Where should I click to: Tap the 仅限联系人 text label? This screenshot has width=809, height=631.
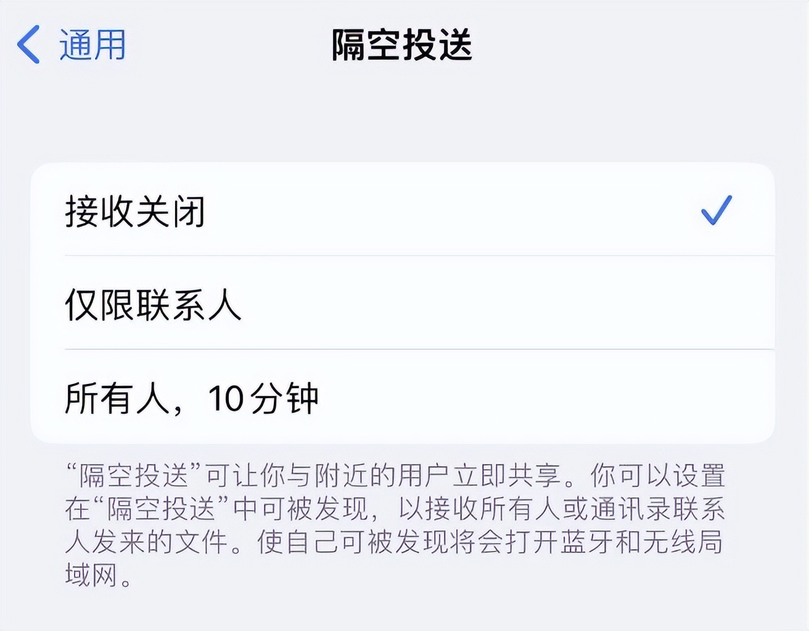tap(153, 304)
